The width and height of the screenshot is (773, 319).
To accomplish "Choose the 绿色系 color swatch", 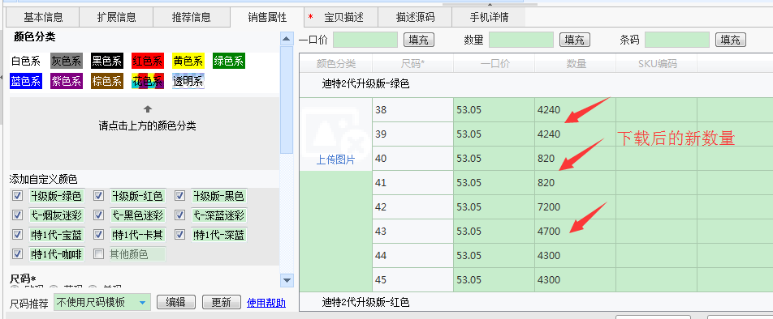I will coord(229,62).
